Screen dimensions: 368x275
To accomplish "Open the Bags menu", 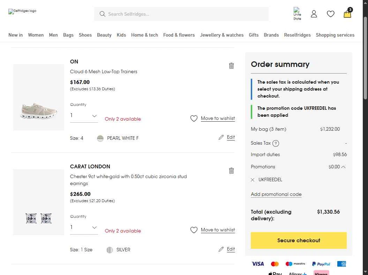I will point(68,35).
